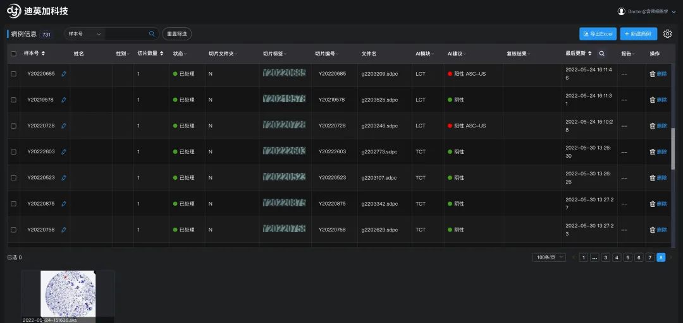The width and height of the screenshot is (683, 323).
Task: Click the pencil icon for sample Y20220875
Action: (64, 204)
